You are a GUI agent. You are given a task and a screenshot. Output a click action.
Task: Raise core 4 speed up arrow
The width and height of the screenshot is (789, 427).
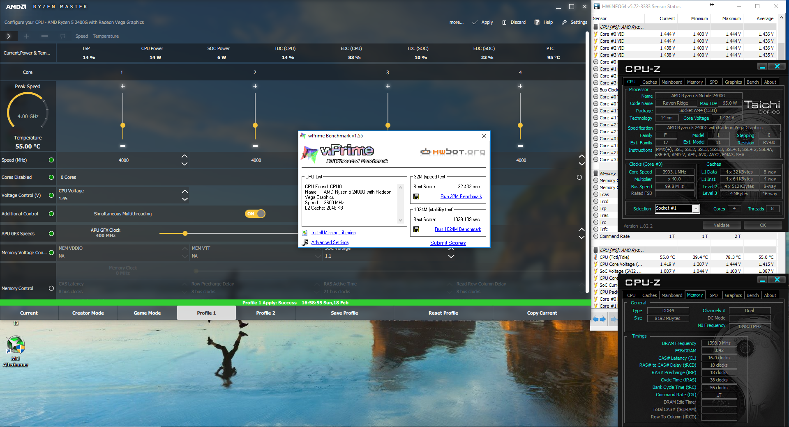click(582, 156)
